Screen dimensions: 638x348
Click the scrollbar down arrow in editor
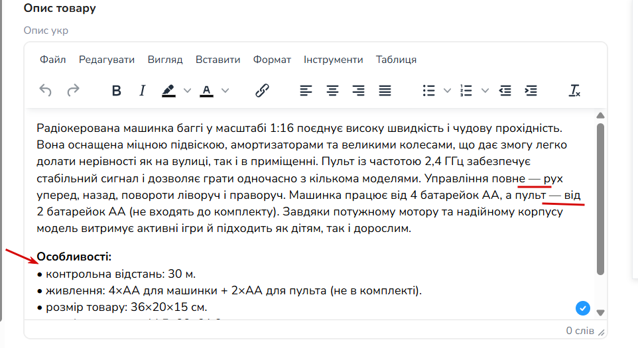click(x=601, y=313)
